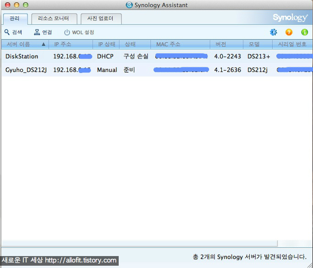Image resolution: width=313 pixels, height=268 pixels.
Task: Click the Manual IP status cell
Action: [x=107, y=70]
